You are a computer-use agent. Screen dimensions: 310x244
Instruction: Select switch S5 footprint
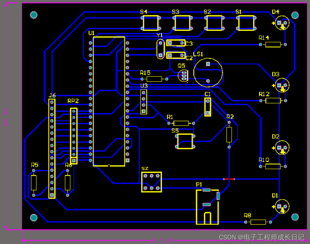[x=185, y=141]
